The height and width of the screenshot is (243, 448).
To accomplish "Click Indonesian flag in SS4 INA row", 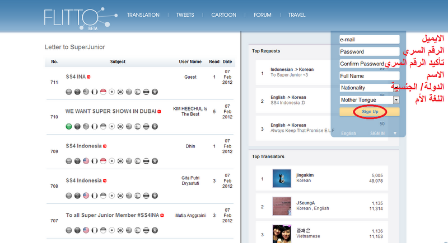I will point(103,92).
